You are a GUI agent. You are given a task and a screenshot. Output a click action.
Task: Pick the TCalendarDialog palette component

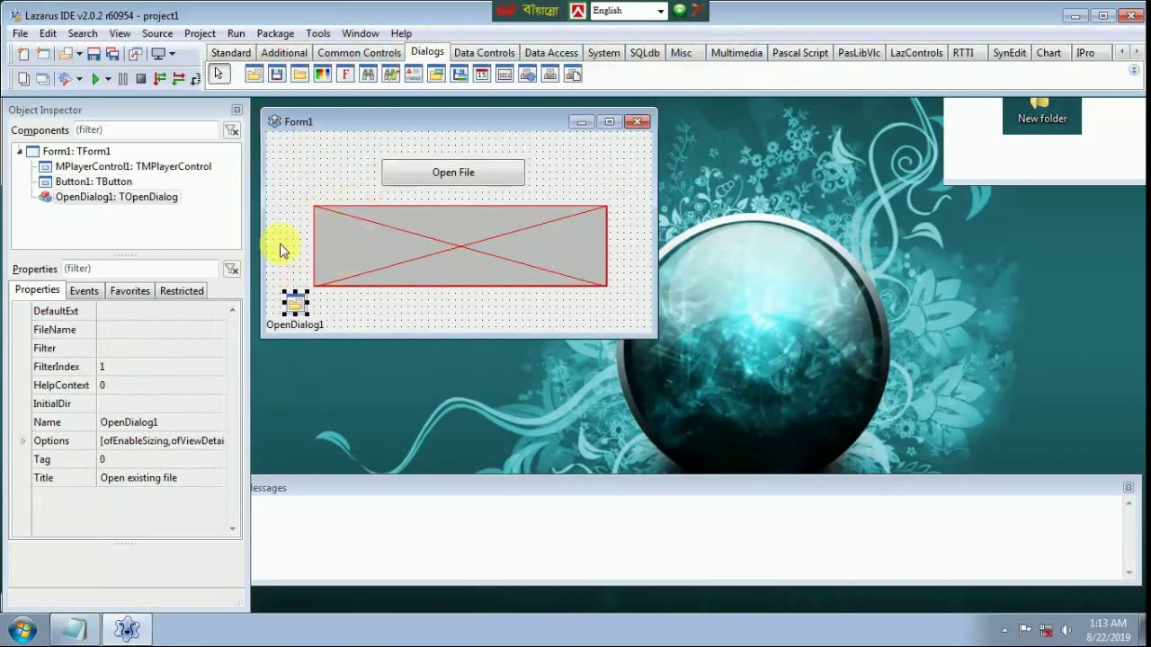(x=482, y=74)
